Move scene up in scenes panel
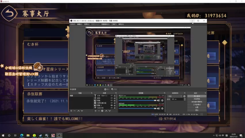 (78, 111)
